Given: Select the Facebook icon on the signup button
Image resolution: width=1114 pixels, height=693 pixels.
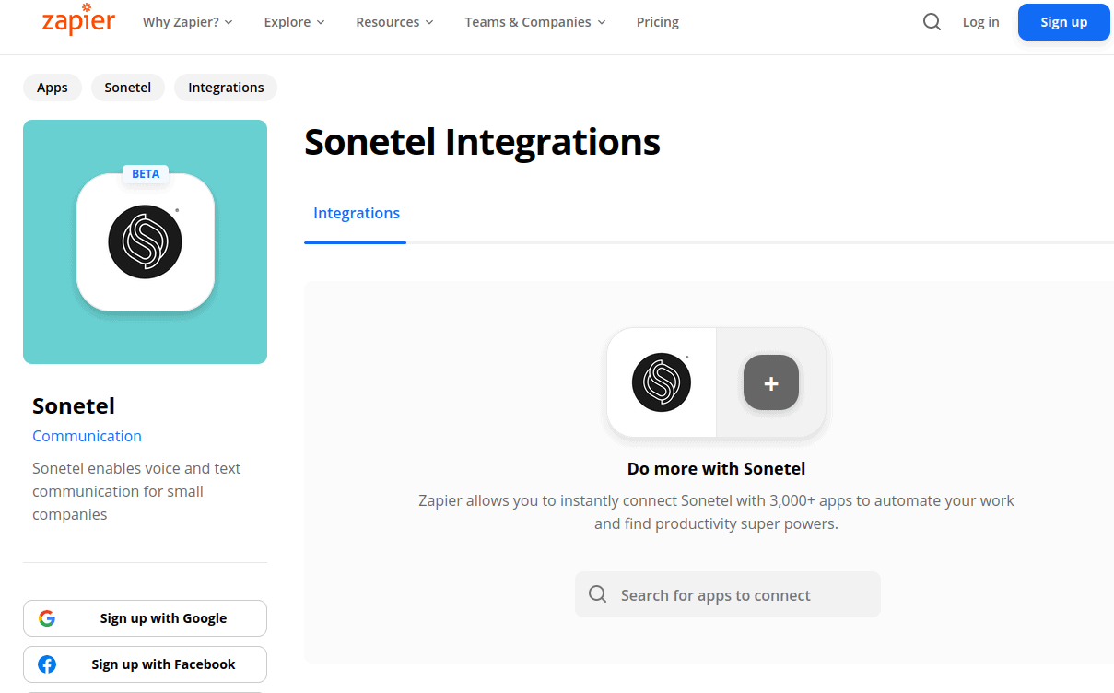Looking at the screenshot, I should click(x=48, y=664).
